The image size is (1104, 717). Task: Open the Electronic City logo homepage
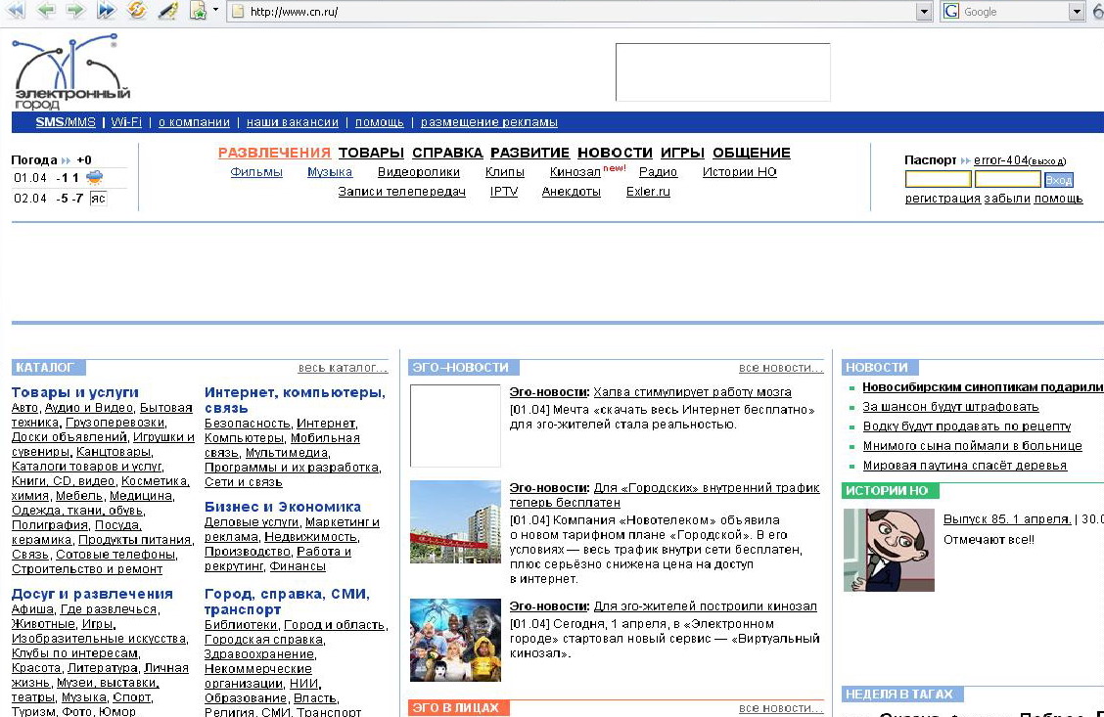click(x=71, y=72)
